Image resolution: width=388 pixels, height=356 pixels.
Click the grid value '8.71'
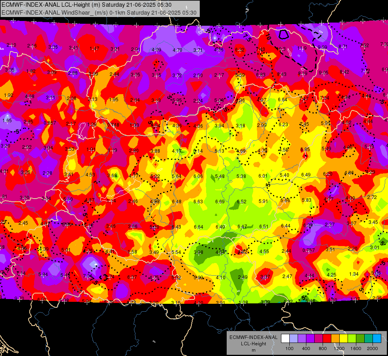(x=343, y=46)
